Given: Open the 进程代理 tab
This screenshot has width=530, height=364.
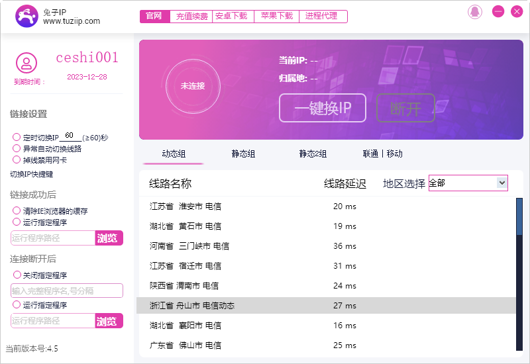Looking at the screenshot, I should pos(323,16).
